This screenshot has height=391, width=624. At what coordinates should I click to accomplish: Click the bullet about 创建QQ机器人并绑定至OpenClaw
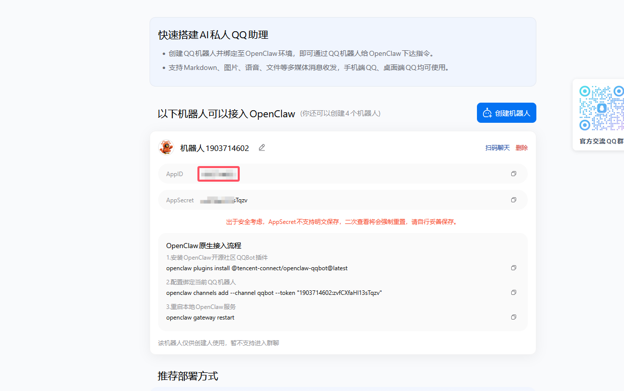pos(301,53)
